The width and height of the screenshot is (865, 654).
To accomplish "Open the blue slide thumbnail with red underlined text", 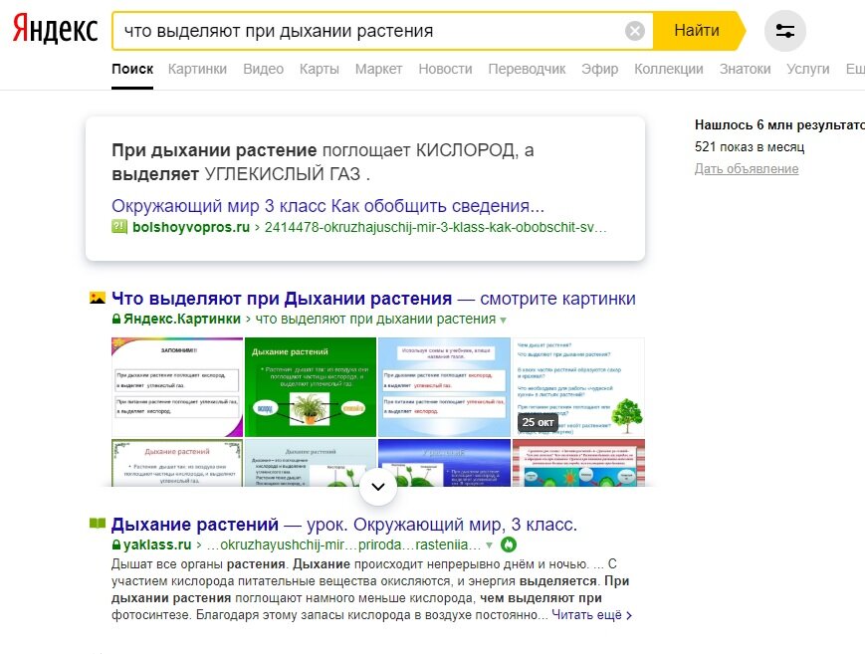I will click(444, 387).
